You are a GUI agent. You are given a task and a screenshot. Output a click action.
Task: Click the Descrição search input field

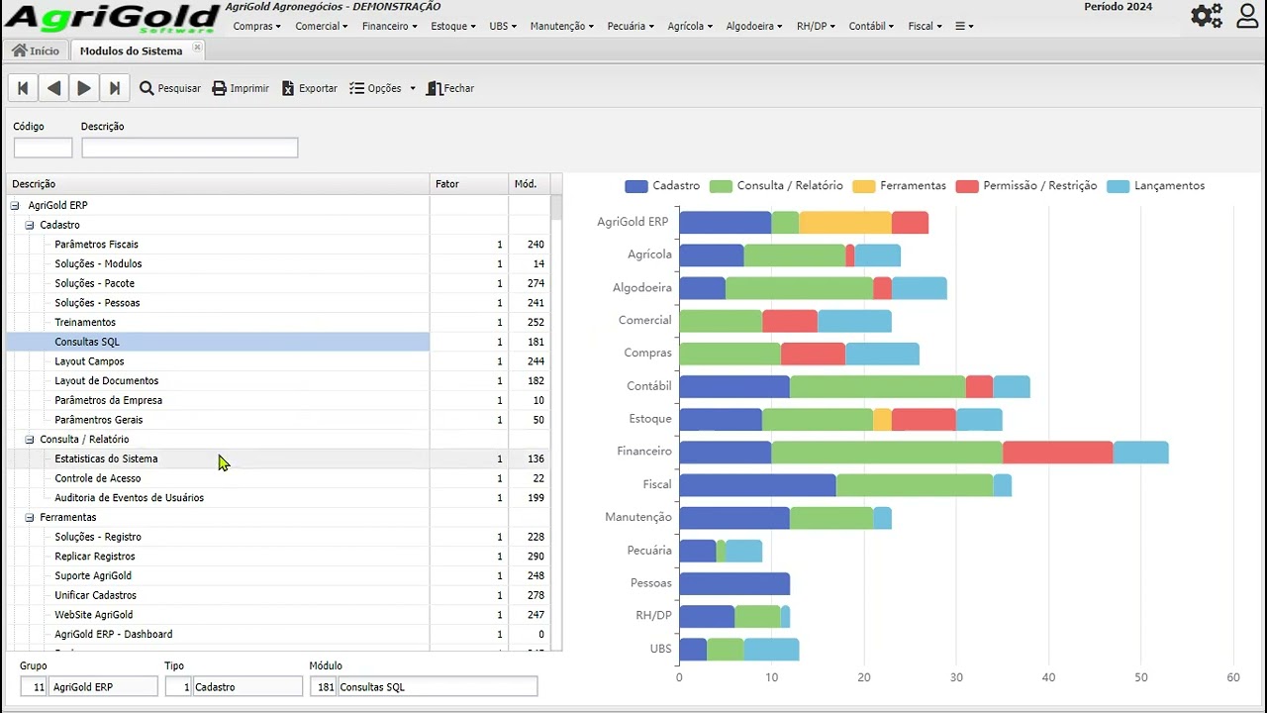[x=189, y=148]
